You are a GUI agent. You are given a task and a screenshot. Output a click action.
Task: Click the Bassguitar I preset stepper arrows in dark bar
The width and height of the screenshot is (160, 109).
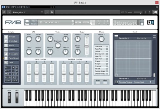pos(42,12)
